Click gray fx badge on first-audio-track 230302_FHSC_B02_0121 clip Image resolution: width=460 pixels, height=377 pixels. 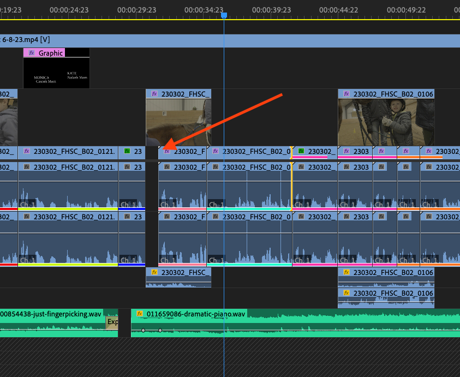click(27, 167)
